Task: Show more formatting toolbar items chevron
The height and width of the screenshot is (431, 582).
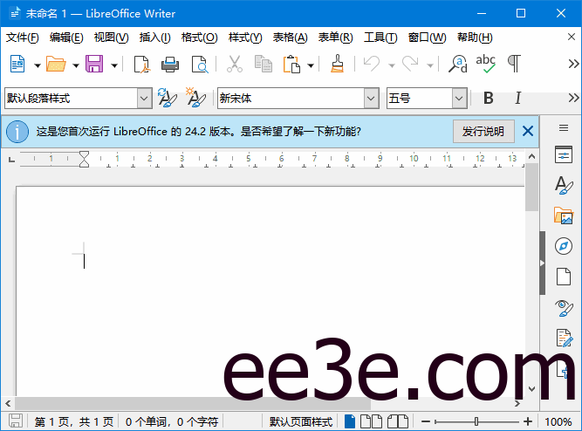Action: (x=573, y=98)
